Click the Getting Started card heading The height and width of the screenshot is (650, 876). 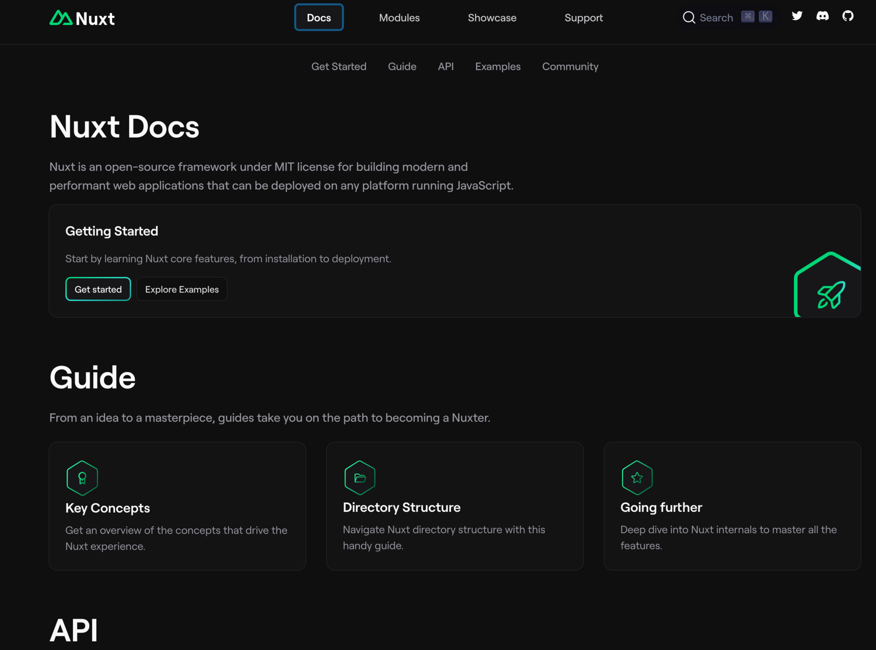tap(112, 231)
